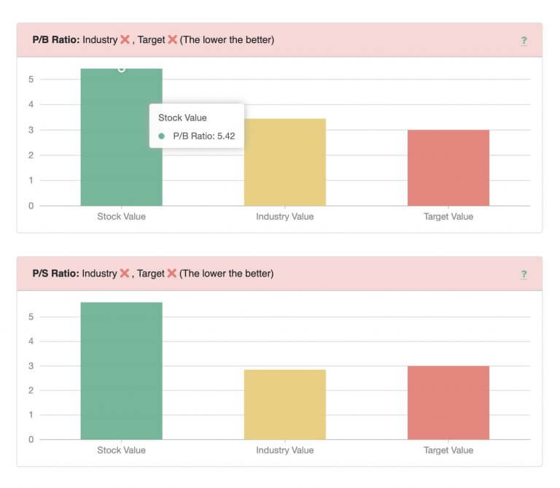Click the P/B Ratio: 5.42 tooltip text

click(x=204, y=136)
